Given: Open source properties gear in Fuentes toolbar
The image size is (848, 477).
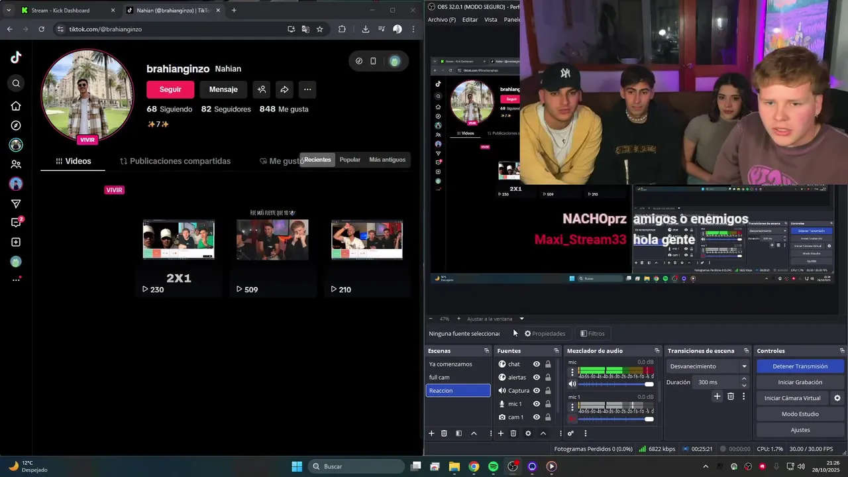Looking at the screenshot, I should tap(528, 433).
